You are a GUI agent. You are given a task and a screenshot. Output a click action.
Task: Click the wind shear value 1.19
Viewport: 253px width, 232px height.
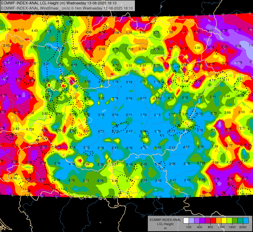(x=157, y=82)
